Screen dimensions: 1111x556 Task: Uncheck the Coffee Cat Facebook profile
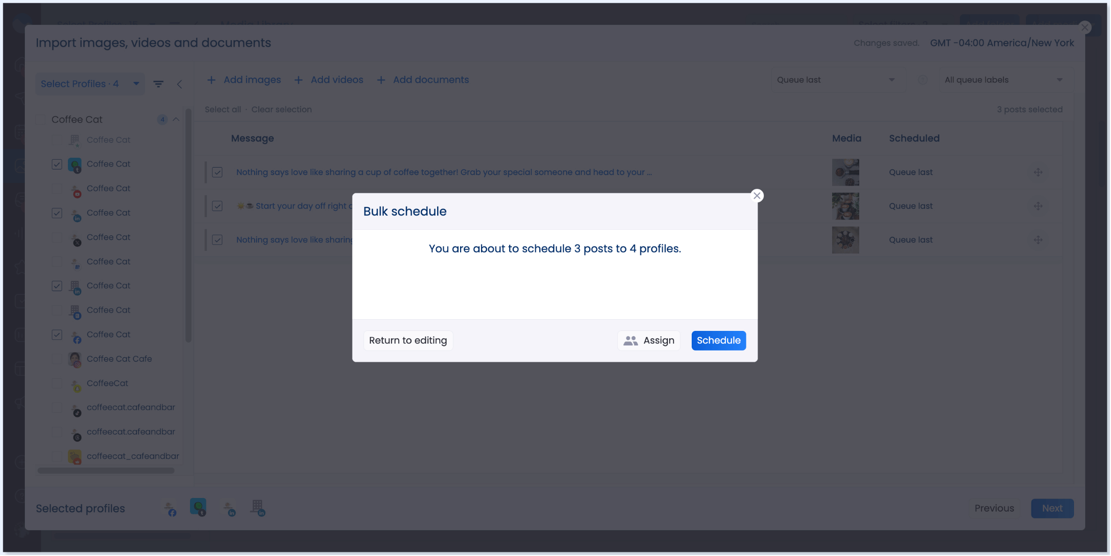click(57, 335)
